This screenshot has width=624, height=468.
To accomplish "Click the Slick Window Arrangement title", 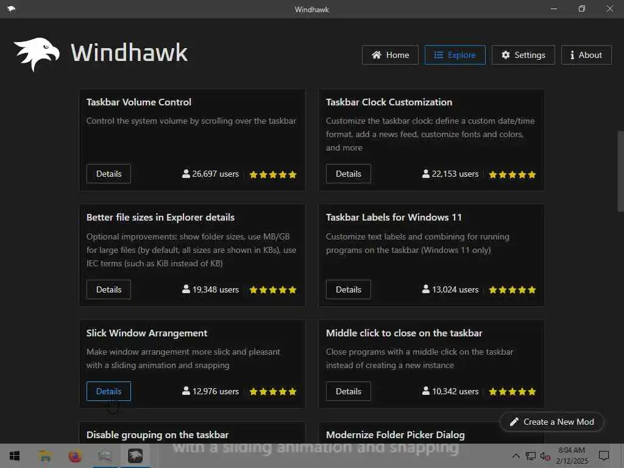I will click(x=147, y=333).
